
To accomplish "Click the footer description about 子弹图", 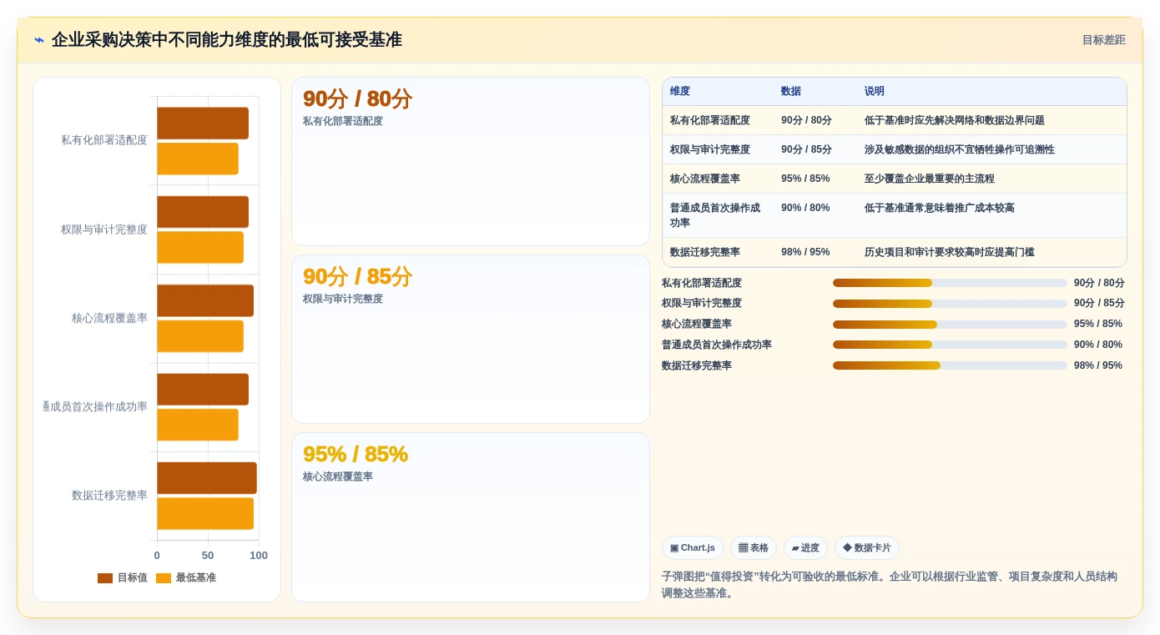I will tap(890, 585).
